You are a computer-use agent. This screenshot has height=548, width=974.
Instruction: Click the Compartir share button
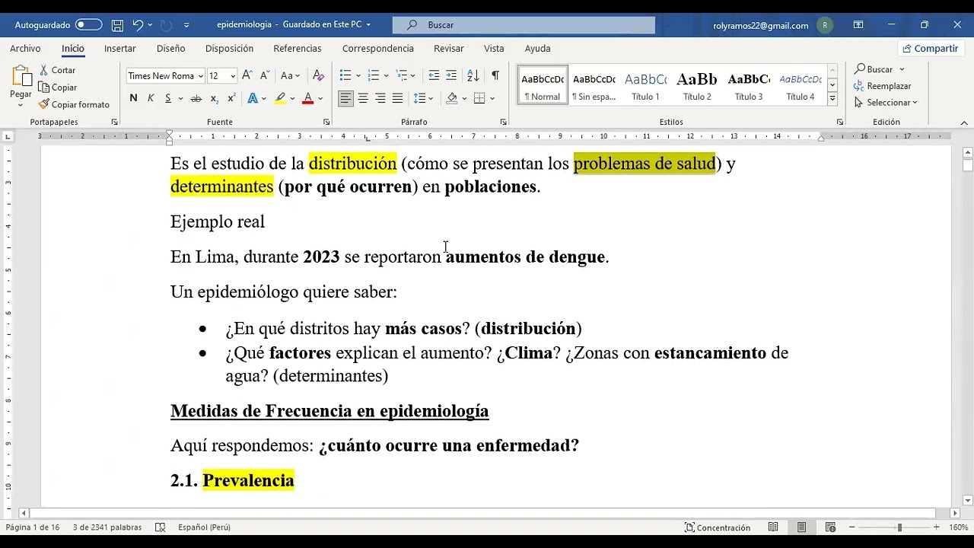point(930,48)
